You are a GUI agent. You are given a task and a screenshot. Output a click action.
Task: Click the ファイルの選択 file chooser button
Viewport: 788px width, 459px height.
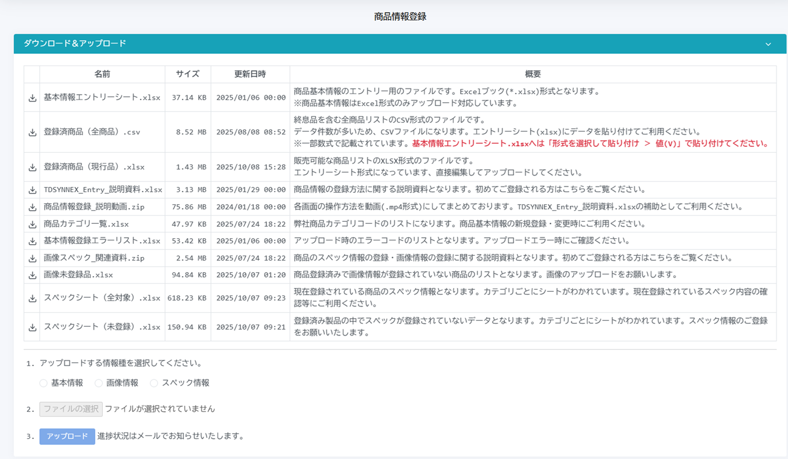[71, 409]
